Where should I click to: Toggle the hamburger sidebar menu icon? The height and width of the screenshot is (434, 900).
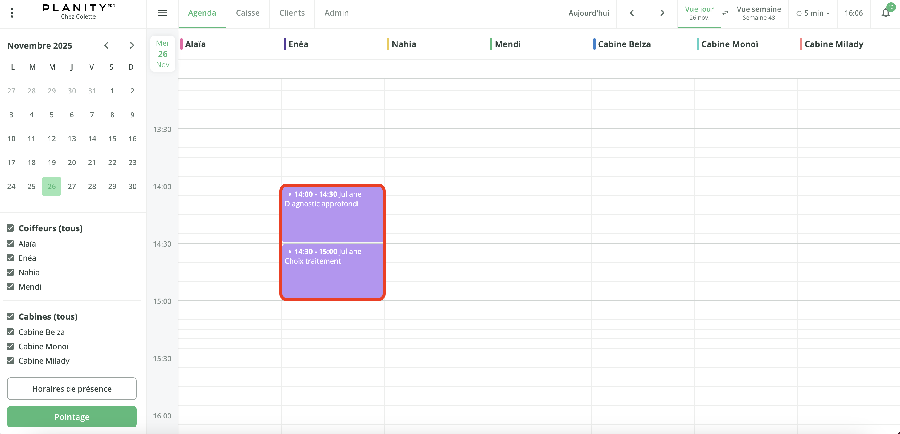162,13
